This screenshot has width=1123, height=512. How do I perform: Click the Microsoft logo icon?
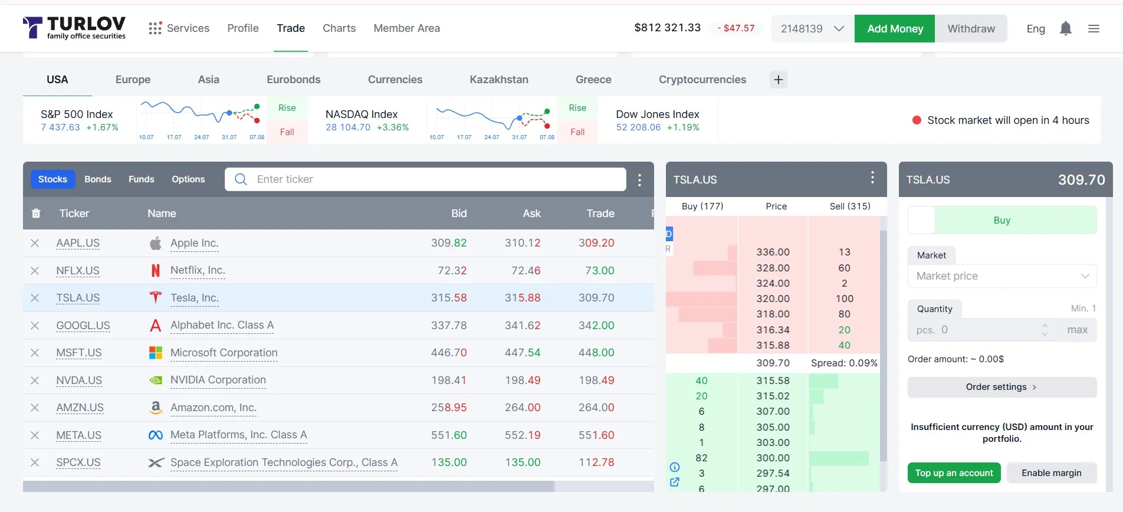[156, 353]
